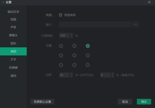Click the 恢复默认设置 button
155x108 pixels.
click(x=42, y=102)
